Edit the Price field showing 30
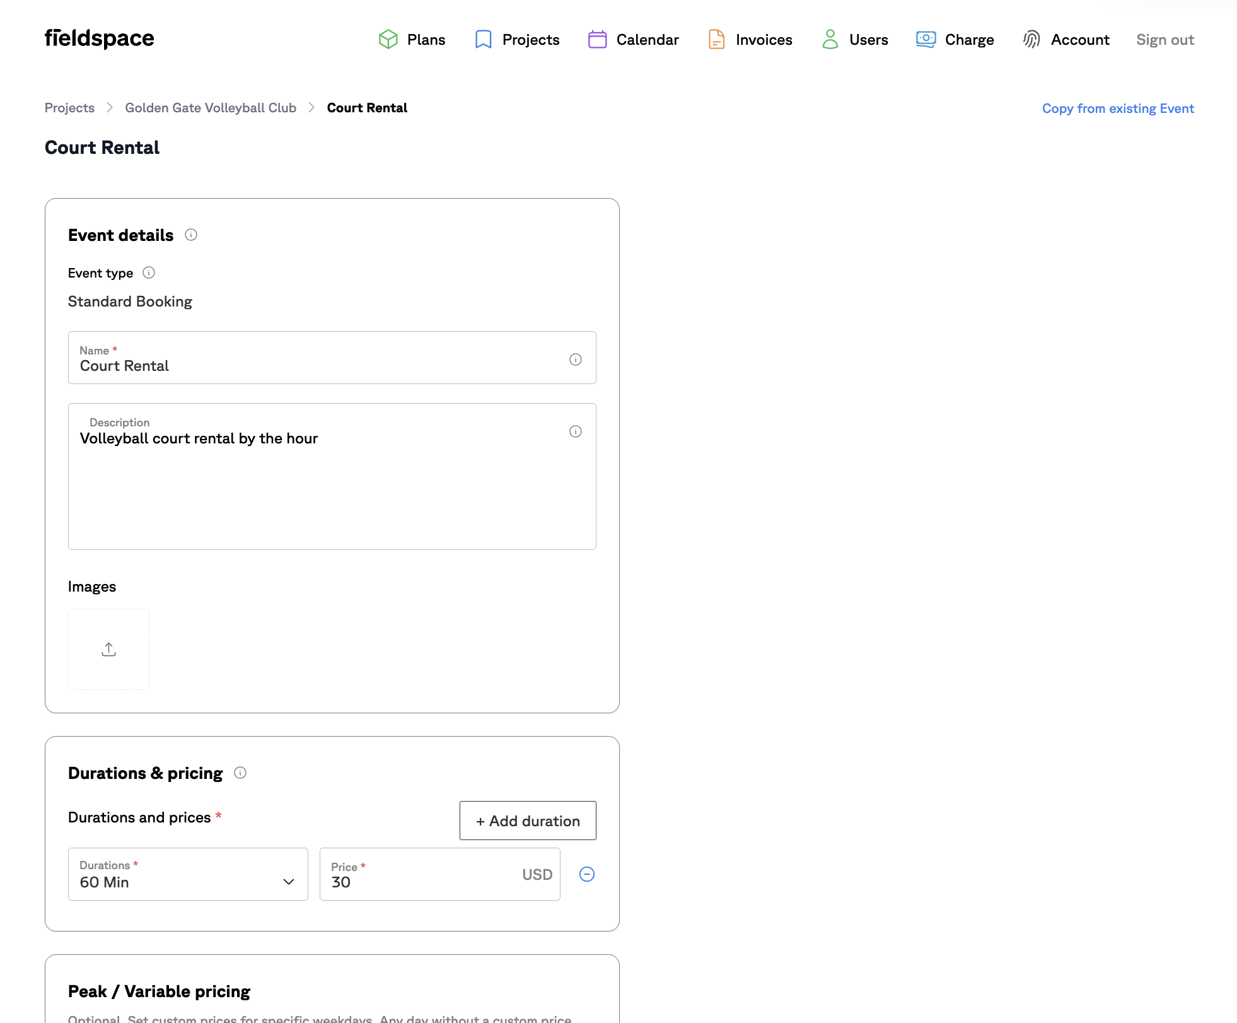Screen dimensions: 1237x1023 (440, 874)
